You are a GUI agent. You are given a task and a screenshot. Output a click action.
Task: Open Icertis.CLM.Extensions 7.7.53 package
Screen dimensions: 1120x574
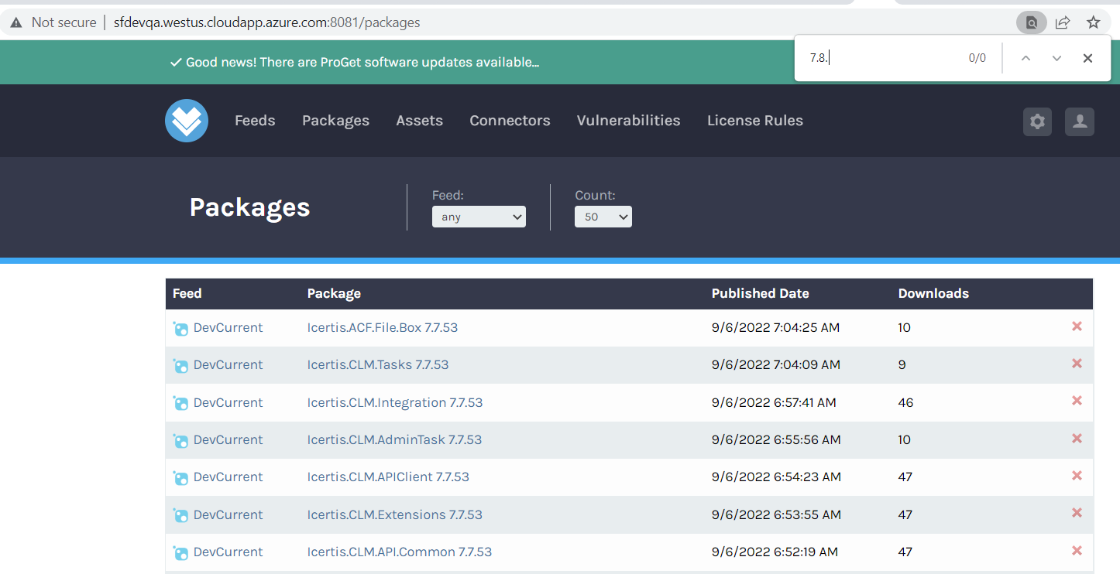(x=395, y=514)
